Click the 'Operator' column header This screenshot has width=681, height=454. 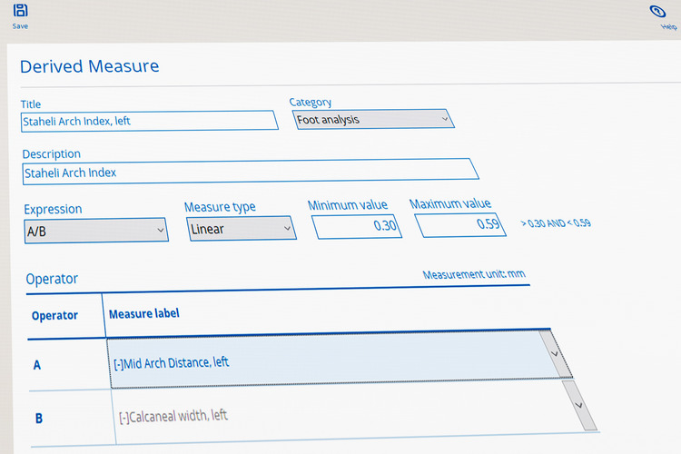(54, 315)
